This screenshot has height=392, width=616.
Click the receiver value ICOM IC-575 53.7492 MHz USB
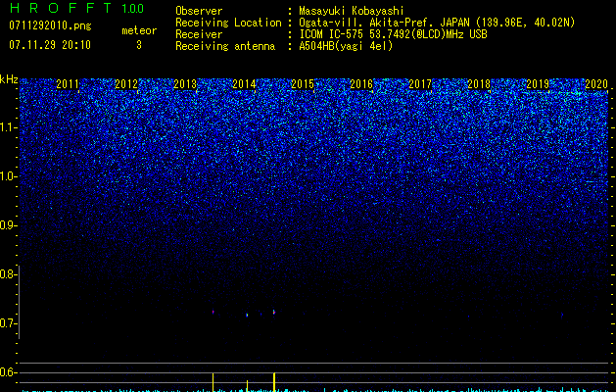pyautogui.click(x=393, y=34)
